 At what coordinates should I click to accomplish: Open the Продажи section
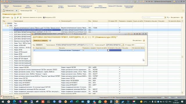click(39, 6)
